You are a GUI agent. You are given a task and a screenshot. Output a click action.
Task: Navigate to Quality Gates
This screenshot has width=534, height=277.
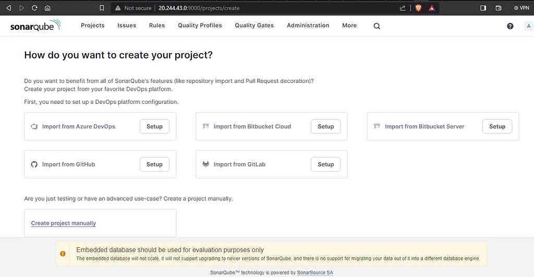pos(254,25)
